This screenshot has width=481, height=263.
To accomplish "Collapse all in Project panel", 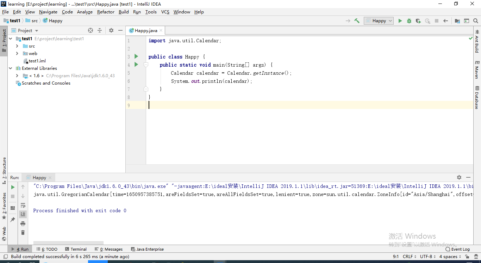I will (100, 30).
